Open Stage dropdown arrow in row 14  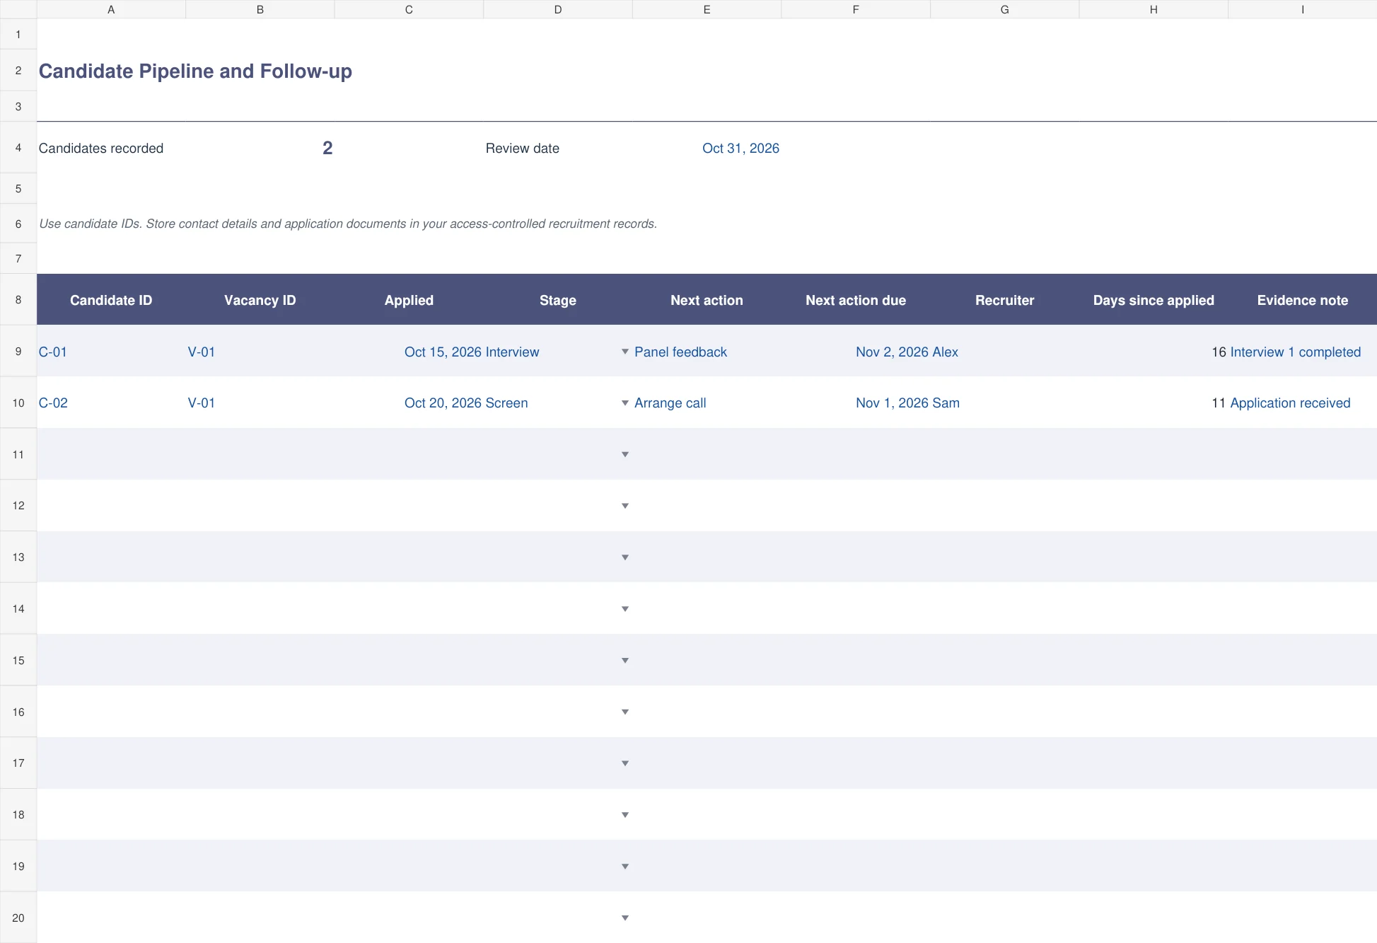tap(624, 609)
